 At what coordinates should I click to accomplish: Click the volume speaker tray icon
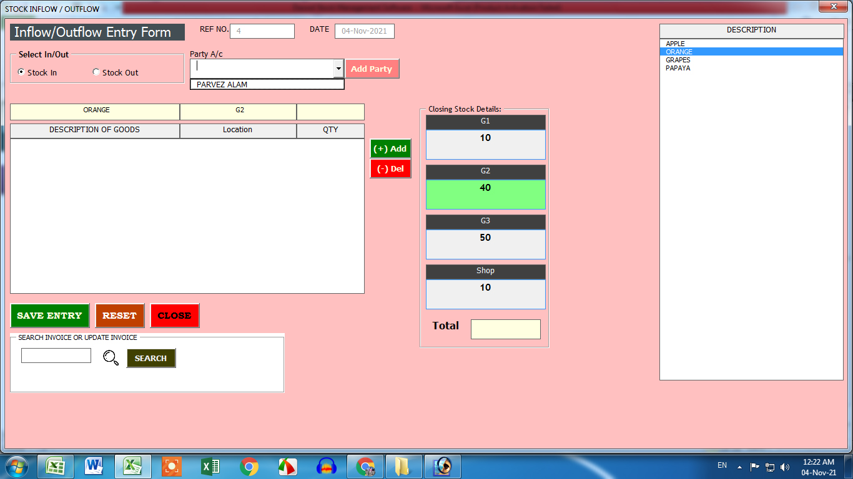(785, 467)
